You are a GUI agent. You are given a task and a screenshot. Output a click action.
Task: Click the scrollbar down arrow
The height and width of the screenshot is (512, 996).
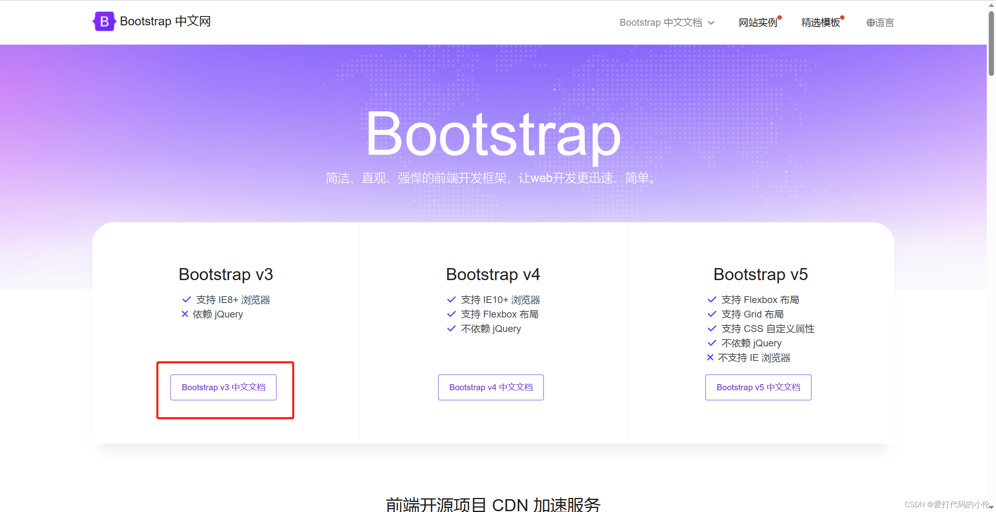coord(991,508)
